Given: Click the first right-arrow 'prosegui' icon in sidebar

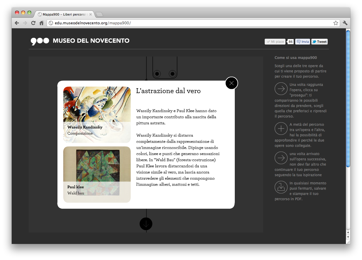Looking at the screenshot, I should (281, 89).
